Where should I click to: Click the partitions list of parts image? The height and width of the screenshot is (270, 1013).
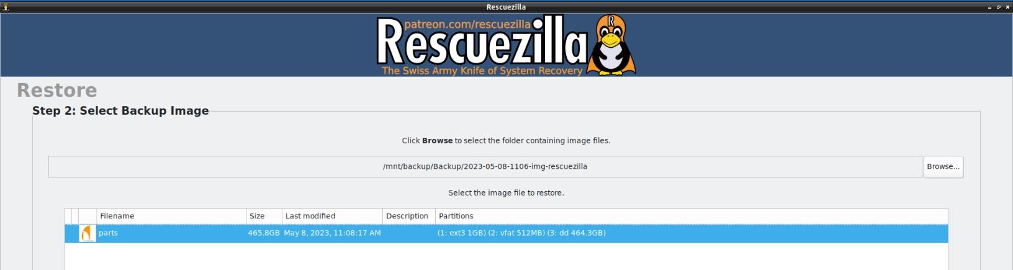pyautogui.click(x=521, y=233)
